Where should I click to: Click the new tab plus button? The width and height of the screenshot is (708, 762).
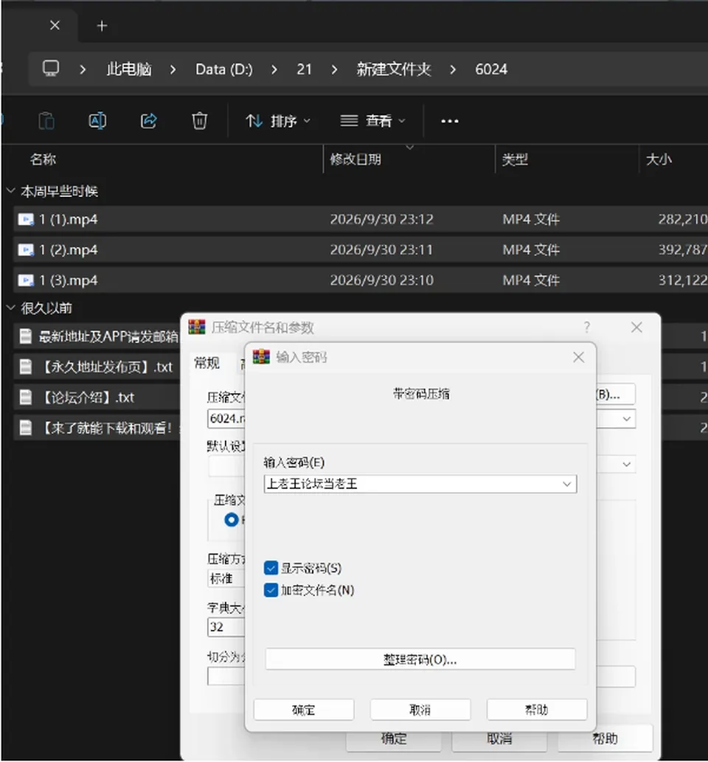coord(102,26)
